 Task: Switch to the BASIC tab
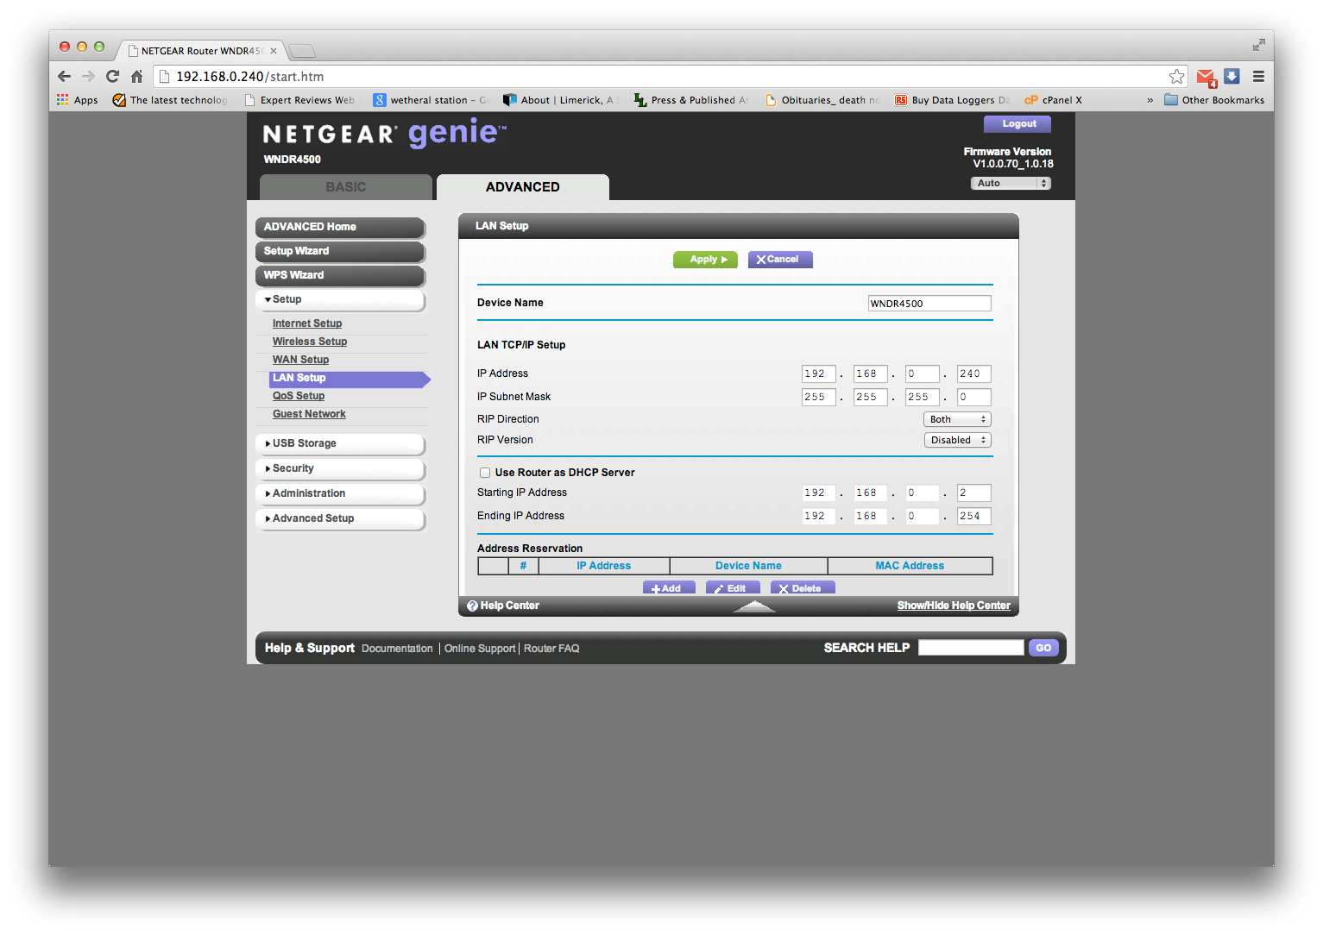click(346, 187)
